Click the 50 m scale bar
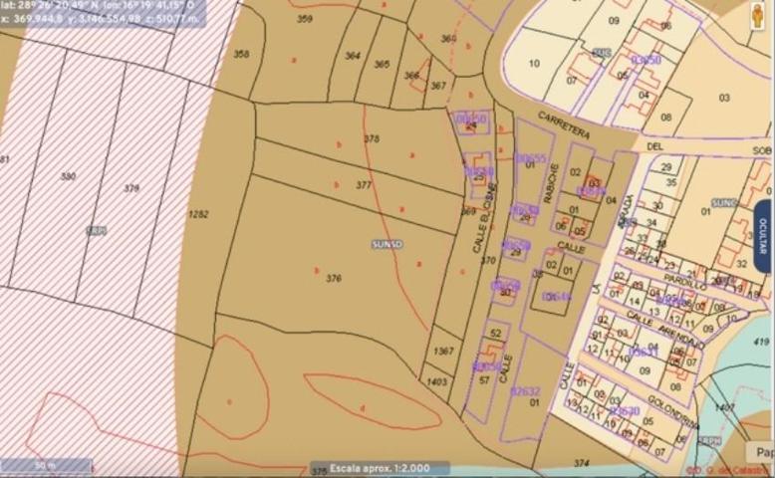The height and width of the screenshot is (478, 775). pos(46,466)
